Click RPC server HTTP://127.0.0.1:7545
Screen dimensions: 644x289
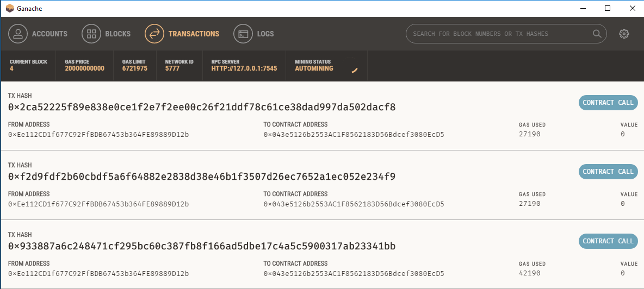[x=244, y=68]
